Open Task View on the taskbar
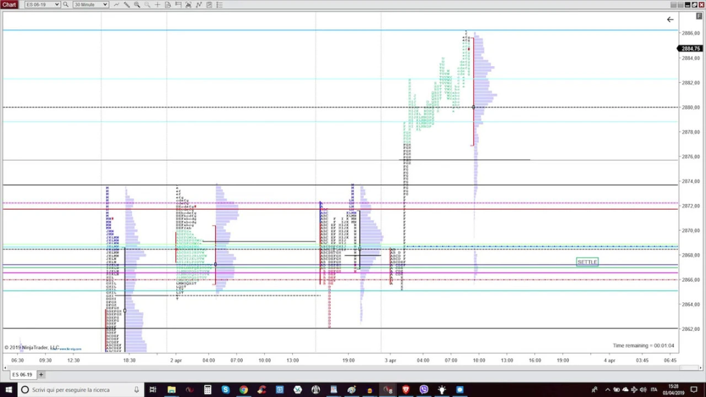Image resolution: width=706 pixels, height=397 pixels. [153, 390]
